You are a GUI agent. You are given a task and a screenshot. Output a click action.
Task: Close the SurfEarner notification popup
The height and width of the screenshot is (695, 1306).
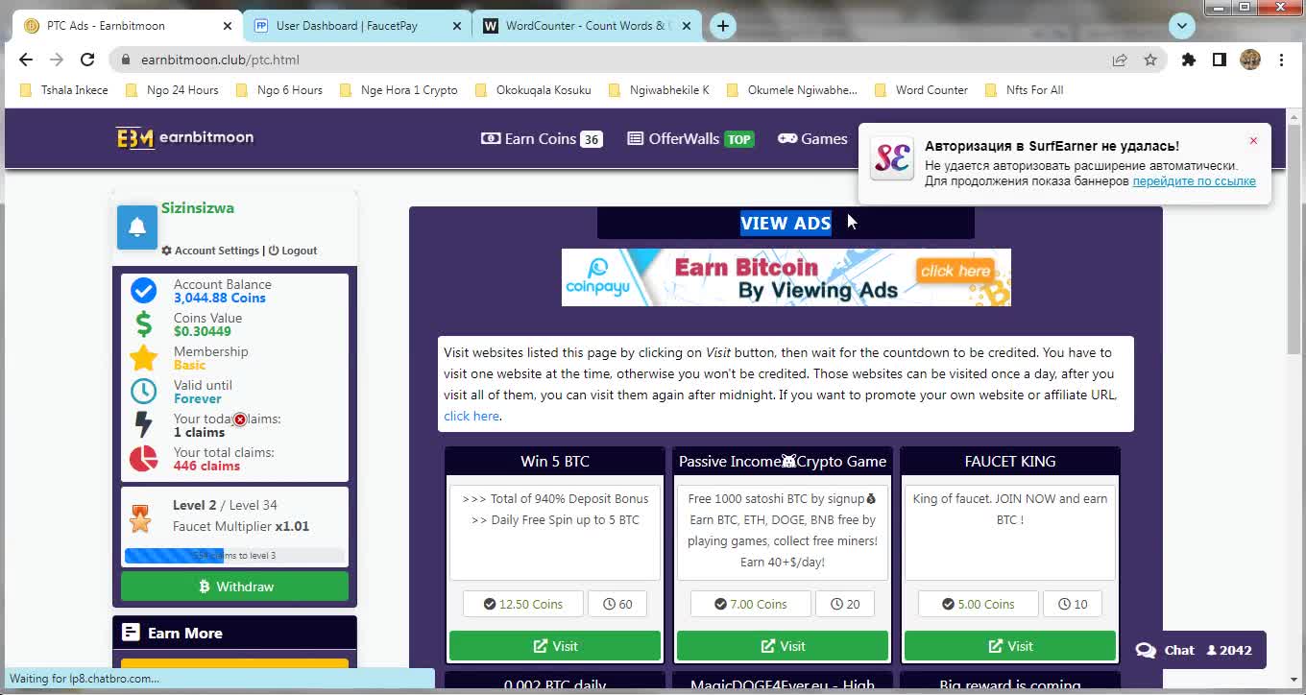1253,141
